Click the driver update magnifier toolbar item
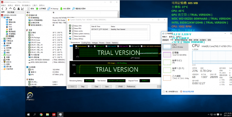Image resolution: width=232 pixels, height=117 pixels. (79, 9)
